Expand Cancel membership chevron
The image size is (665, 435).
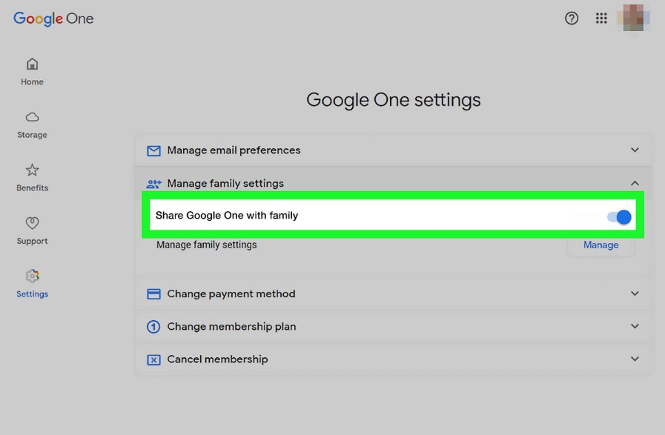(635, 359)
